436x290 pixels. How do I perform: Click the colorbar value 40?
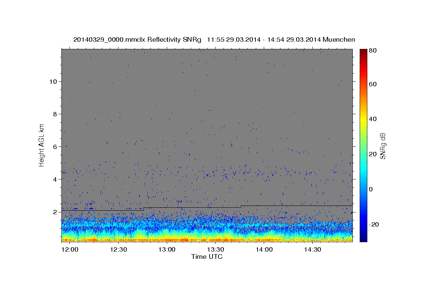[372, 119]
